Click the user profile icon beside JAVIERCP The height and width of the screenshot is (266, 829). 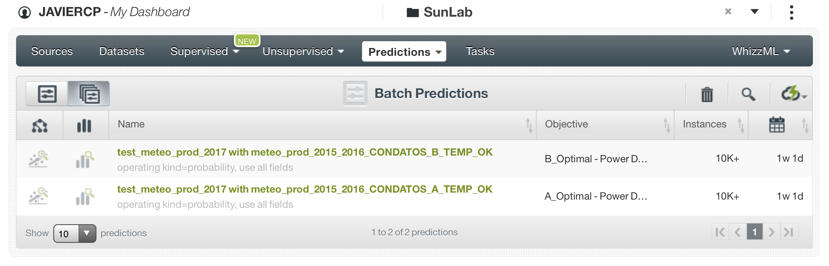click(25, 12)
